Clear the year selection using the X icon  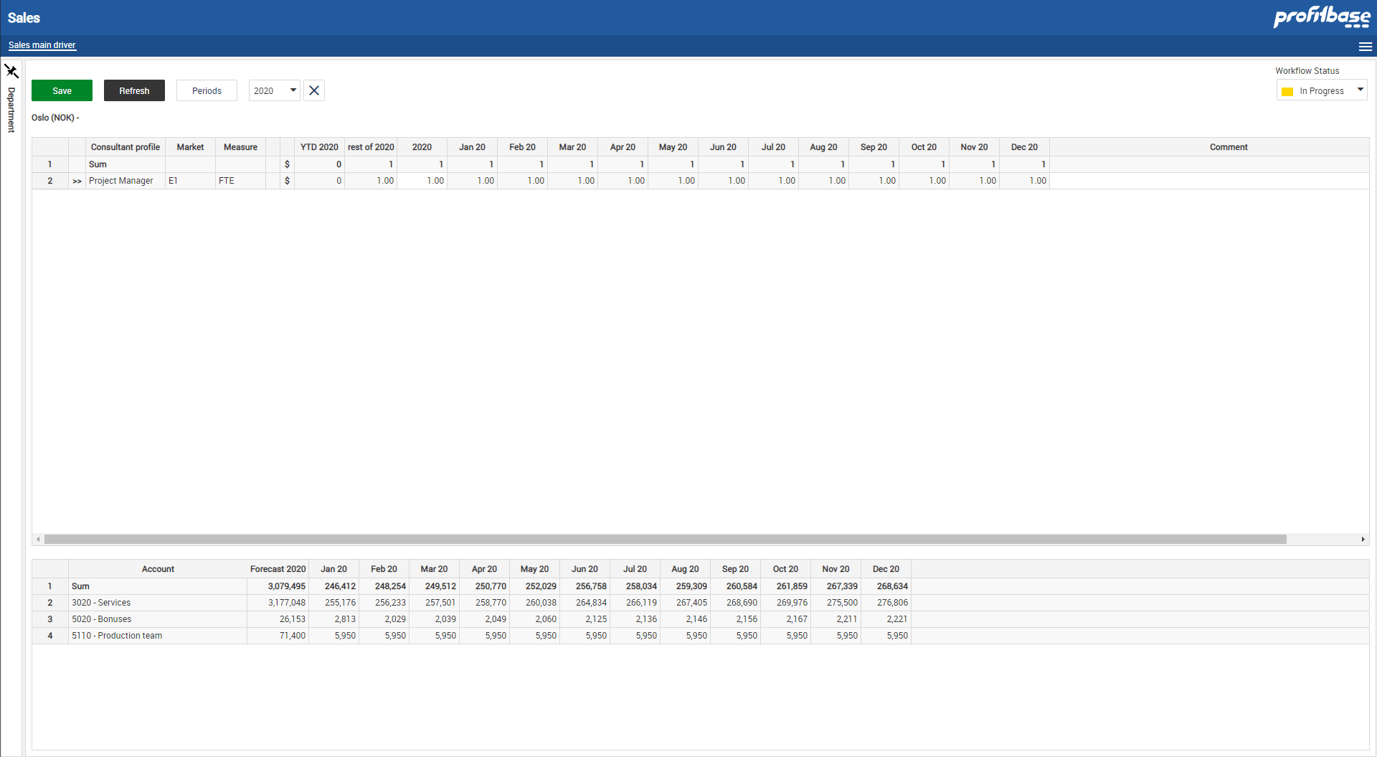pos(313,90)
